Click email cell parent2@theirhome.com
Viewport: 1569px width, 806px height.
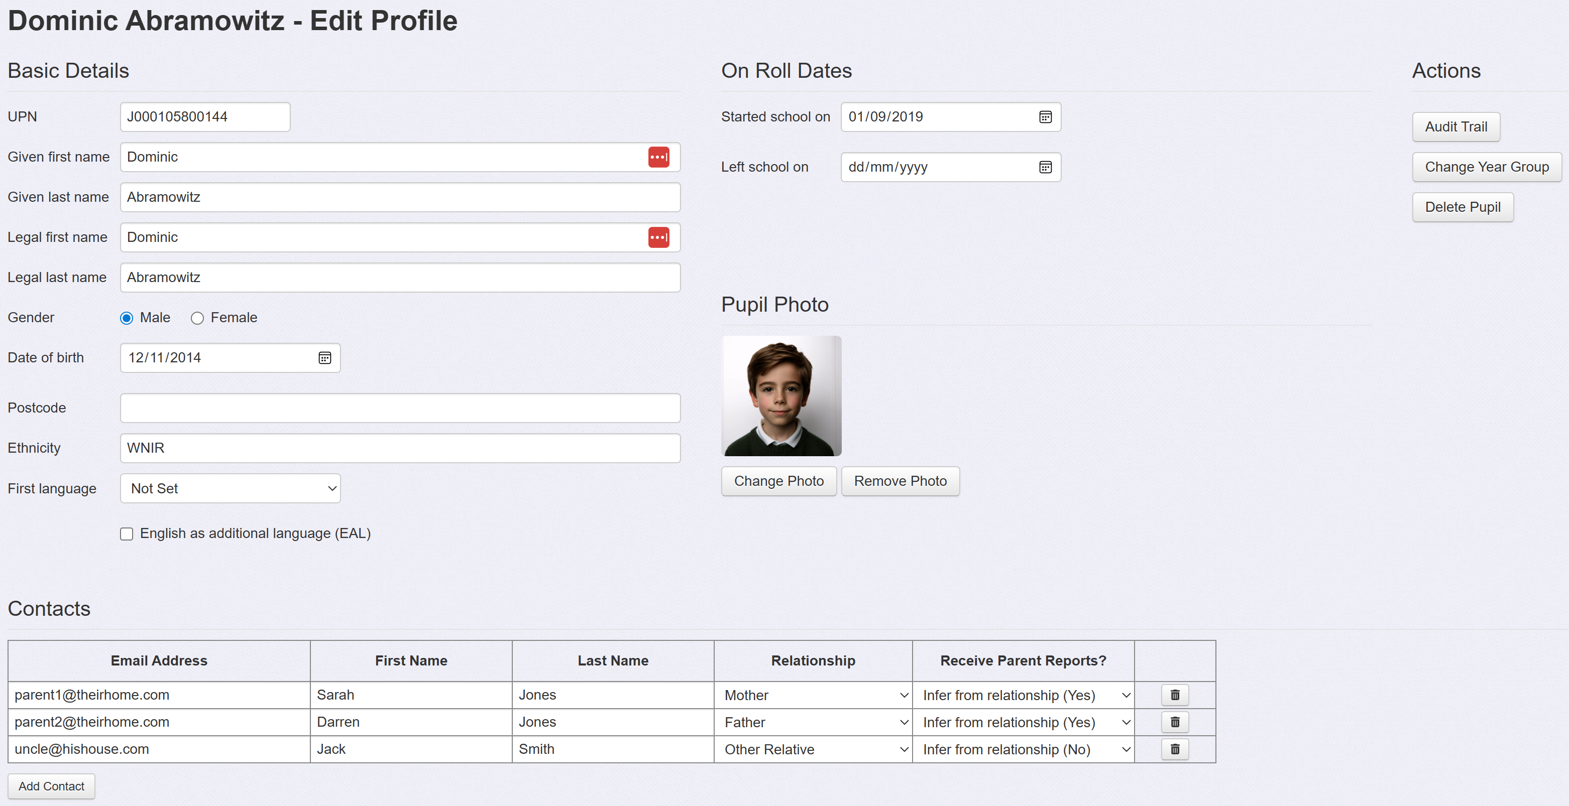pyautogui.click(x=159, y=722)
